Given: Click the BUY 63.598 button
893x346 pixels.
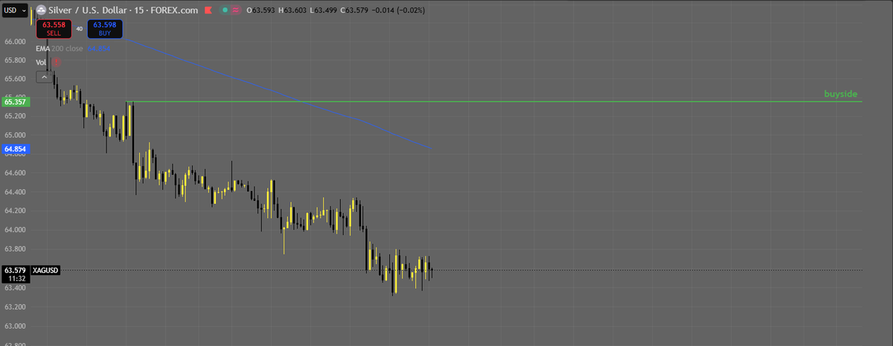Looking at the screenshot, I should [105, 29].
